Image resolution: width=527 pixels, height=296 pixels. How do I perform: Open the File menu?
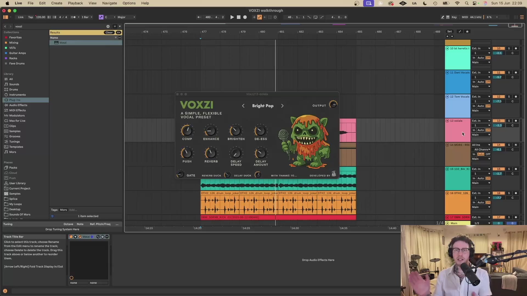(x=30, y=3)
